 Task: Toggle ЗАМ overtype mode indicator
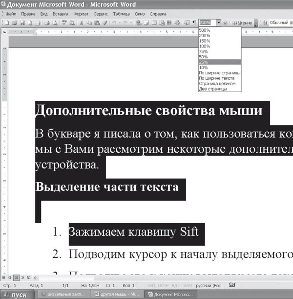(188, 285)
